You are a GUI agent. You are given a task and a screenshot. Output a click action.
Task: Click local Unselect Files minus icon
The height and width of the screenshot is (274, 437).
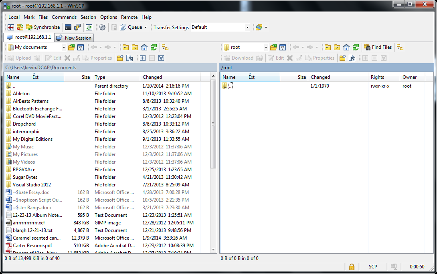click(x=152, y=58)
